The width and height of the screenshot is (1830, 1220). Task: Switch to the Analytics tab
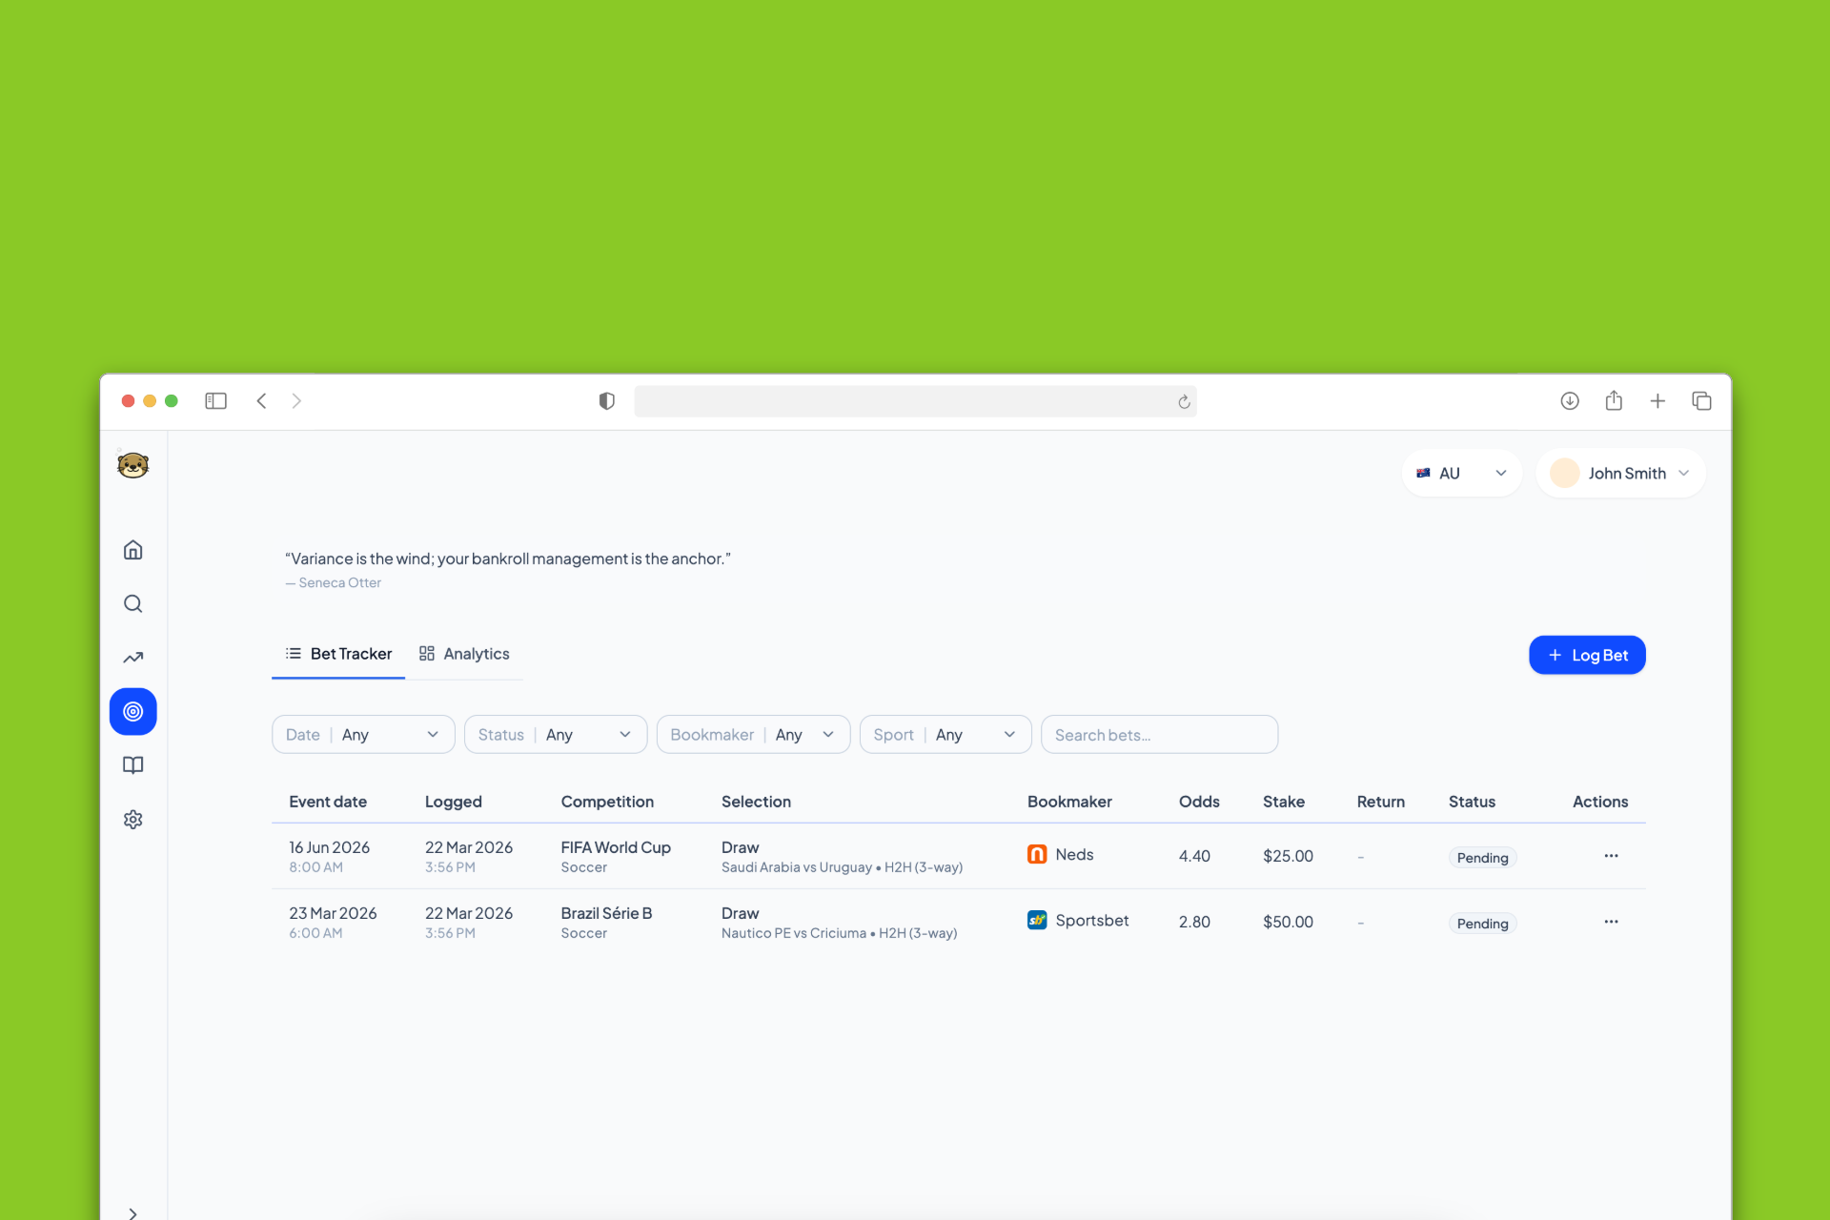click(x=465, y=654)
